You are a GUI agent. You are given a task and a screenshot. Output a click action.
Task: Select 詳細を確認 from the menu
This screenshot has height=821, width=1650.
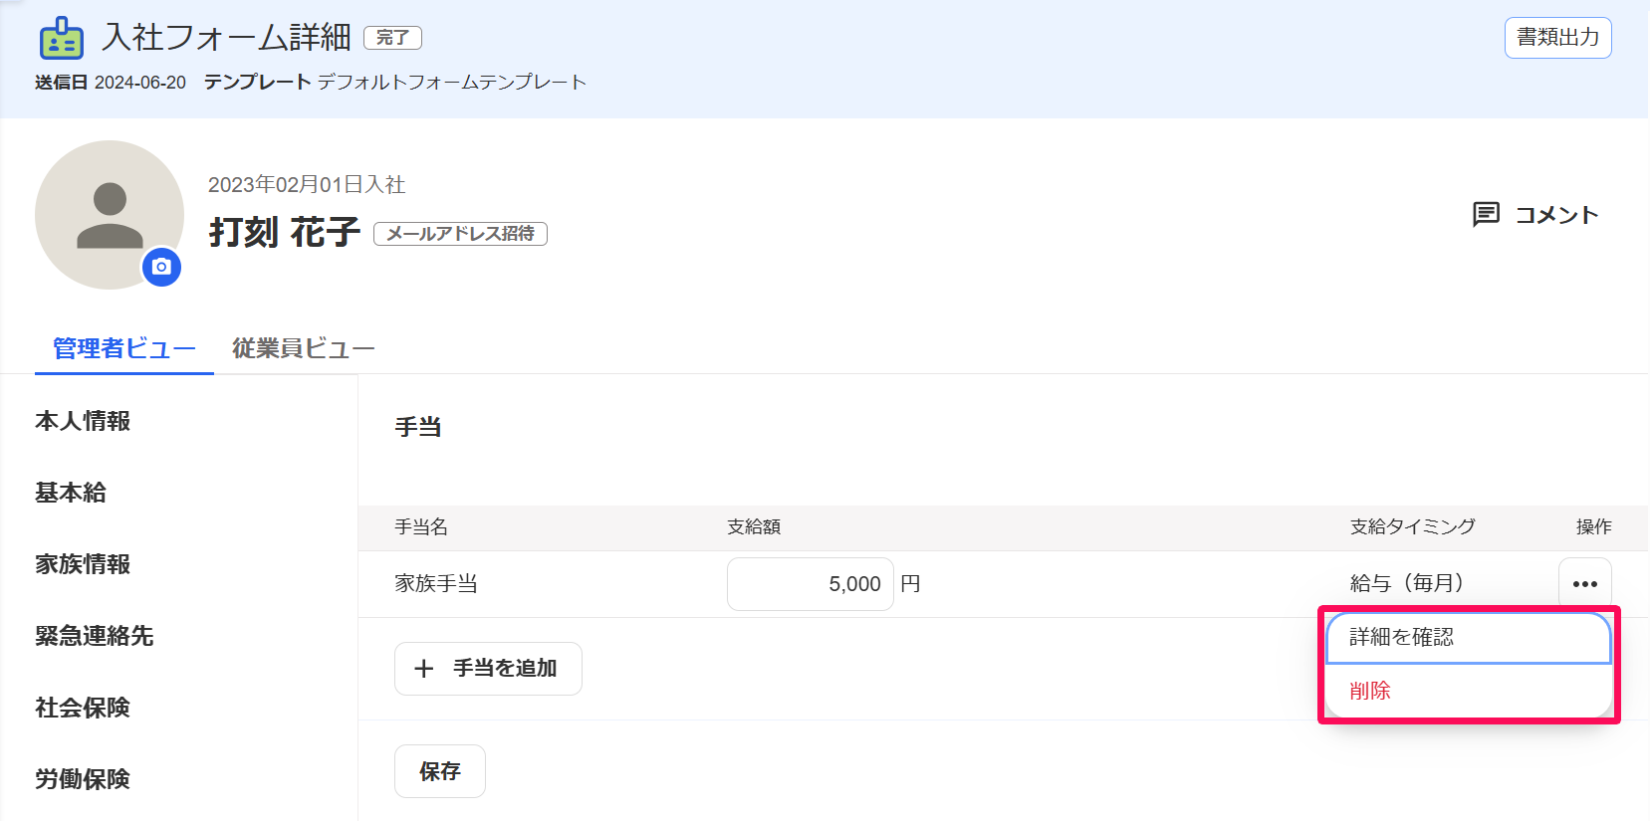[1468, 637]
